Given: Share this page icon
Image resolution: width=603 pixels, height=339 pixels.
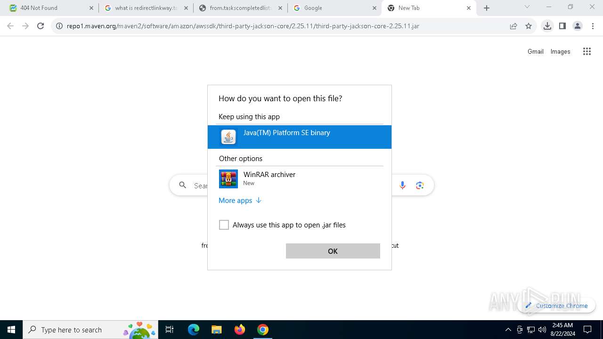Looking at the screenshot, I should tap(513, 26).
